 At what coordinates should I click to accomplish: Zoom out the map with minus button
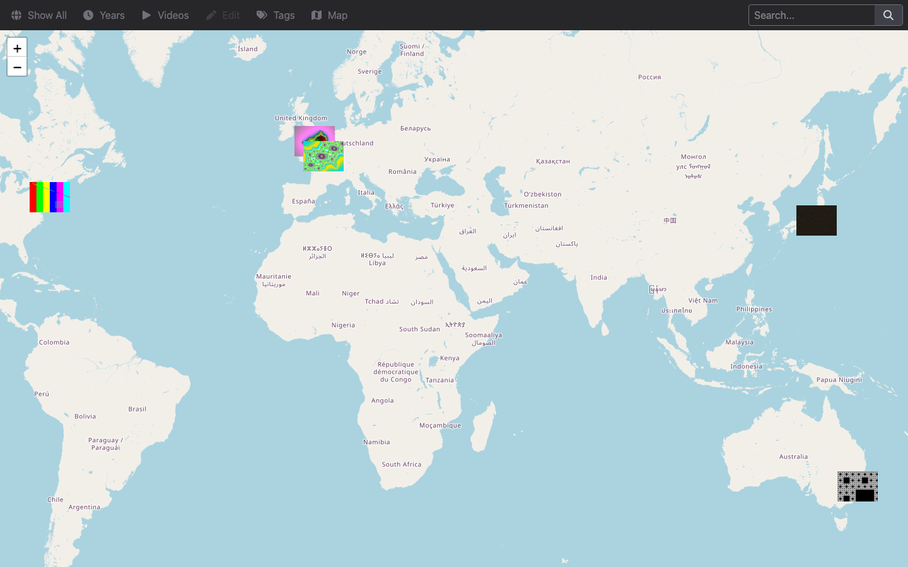click(x=17, y=67)
